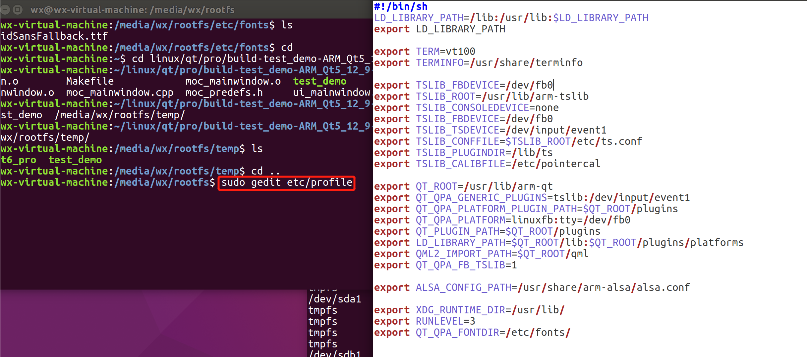
Task: Click the XDG_RUNTIME_DIR=/usr/lib/ line
Action: [469, 310]
